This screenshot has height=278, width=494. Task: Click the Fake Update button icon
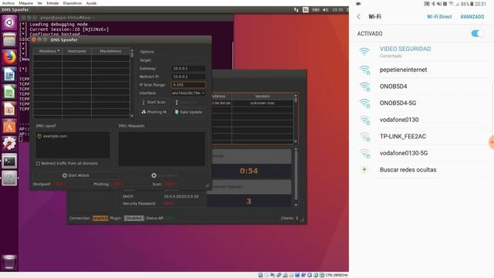[177, 112]
